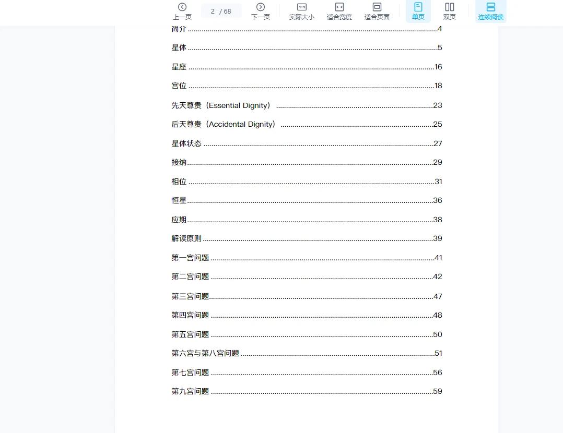Open the 简介 chapter from contents
This screenshot has height=433, width=563.
click(179, 29)
